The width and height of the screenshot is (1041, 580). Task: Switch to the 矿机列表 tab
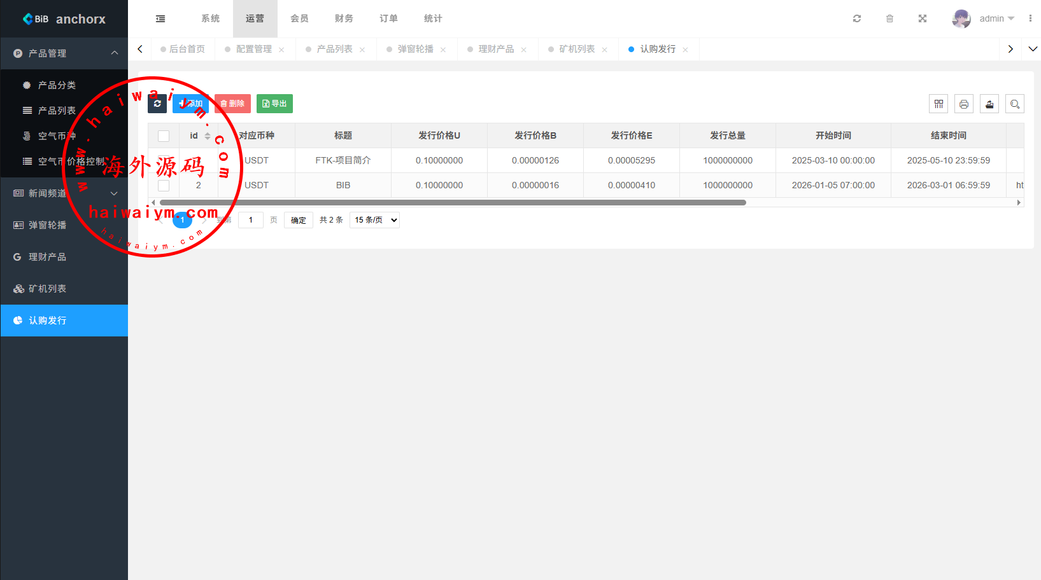pyautogui.click(x=577, y=49)
